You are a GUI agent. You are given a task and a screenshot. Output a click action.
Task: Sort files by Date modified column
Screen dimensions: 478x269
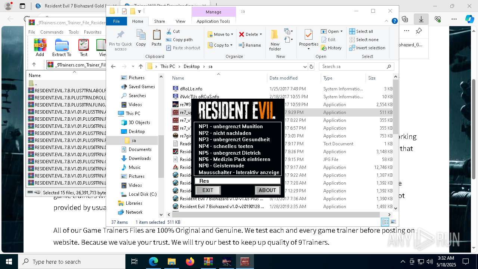(294, 78)
